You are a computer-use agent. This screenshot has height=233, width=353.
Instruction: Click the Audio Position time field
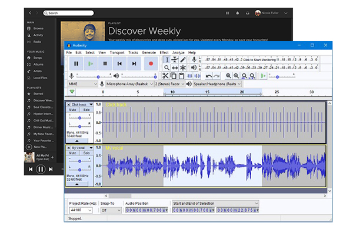tap(146, 210)
